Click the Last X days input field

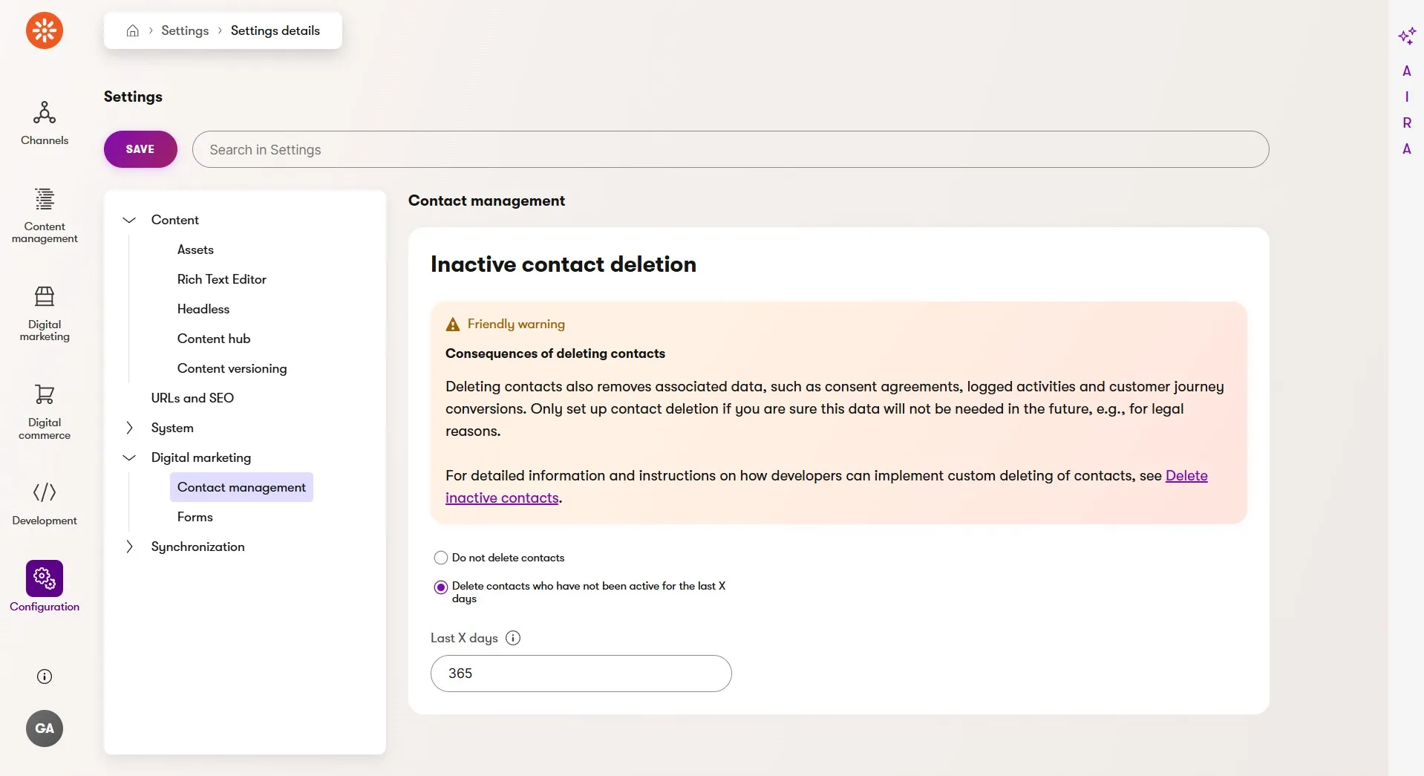click(x=581, y=674)
